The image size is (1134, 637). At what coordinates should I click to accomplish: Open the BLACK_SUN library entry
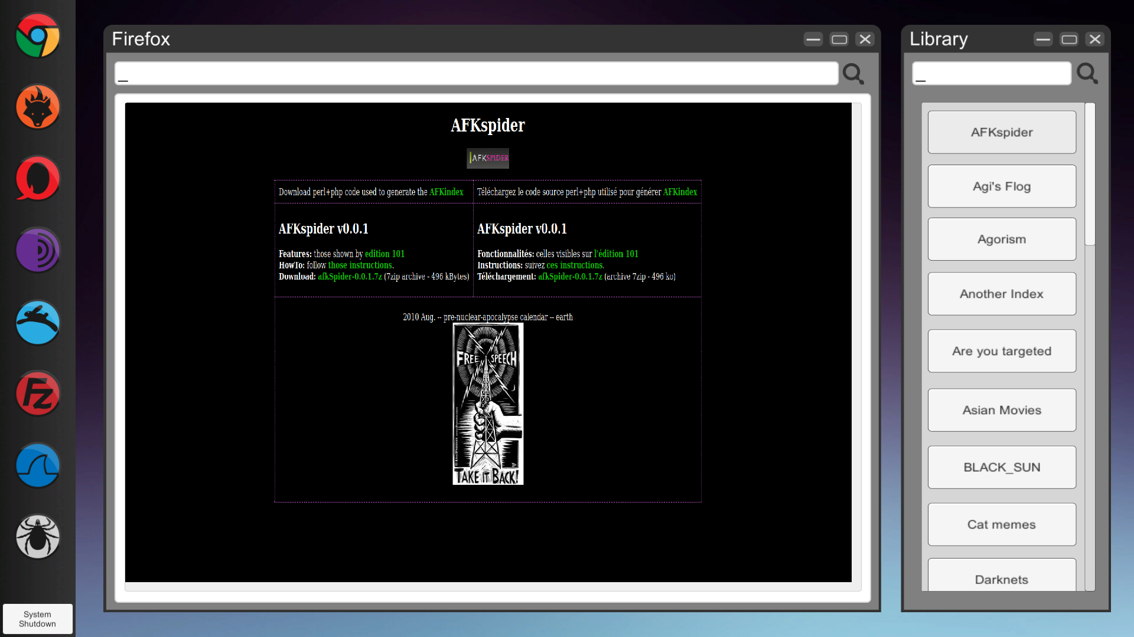pos(1002,467)
